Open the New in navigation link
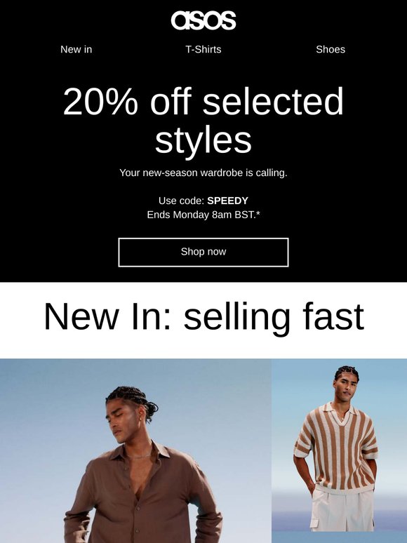Screen dimensions: 407x543 point(76,50)
